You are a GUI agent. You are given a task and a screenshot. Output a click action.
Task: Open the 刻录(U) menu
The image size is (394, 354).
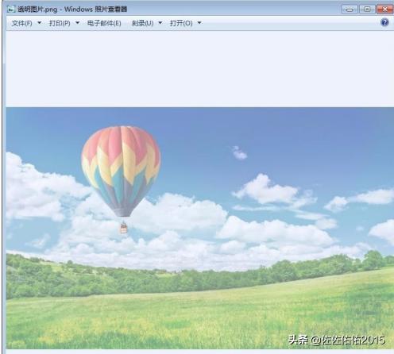142,23
